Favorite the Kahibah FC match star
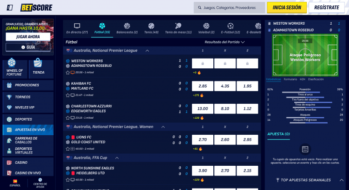This screenshot has height=190, width=349. point(68,95)
